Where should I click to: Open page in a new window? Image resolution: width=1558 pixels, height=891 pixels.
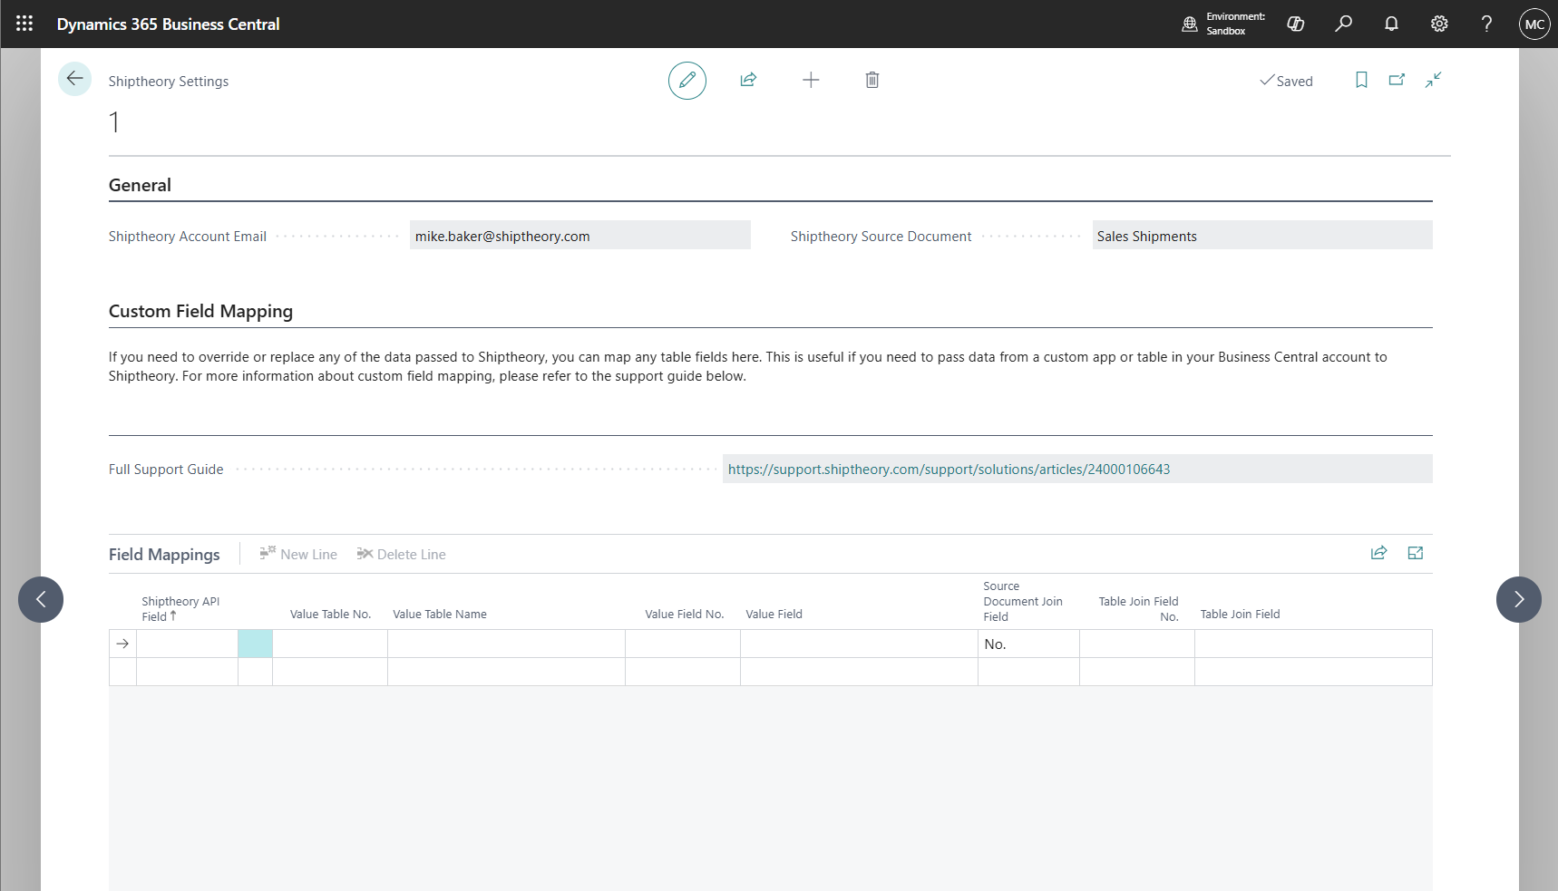pos(1397,80)
